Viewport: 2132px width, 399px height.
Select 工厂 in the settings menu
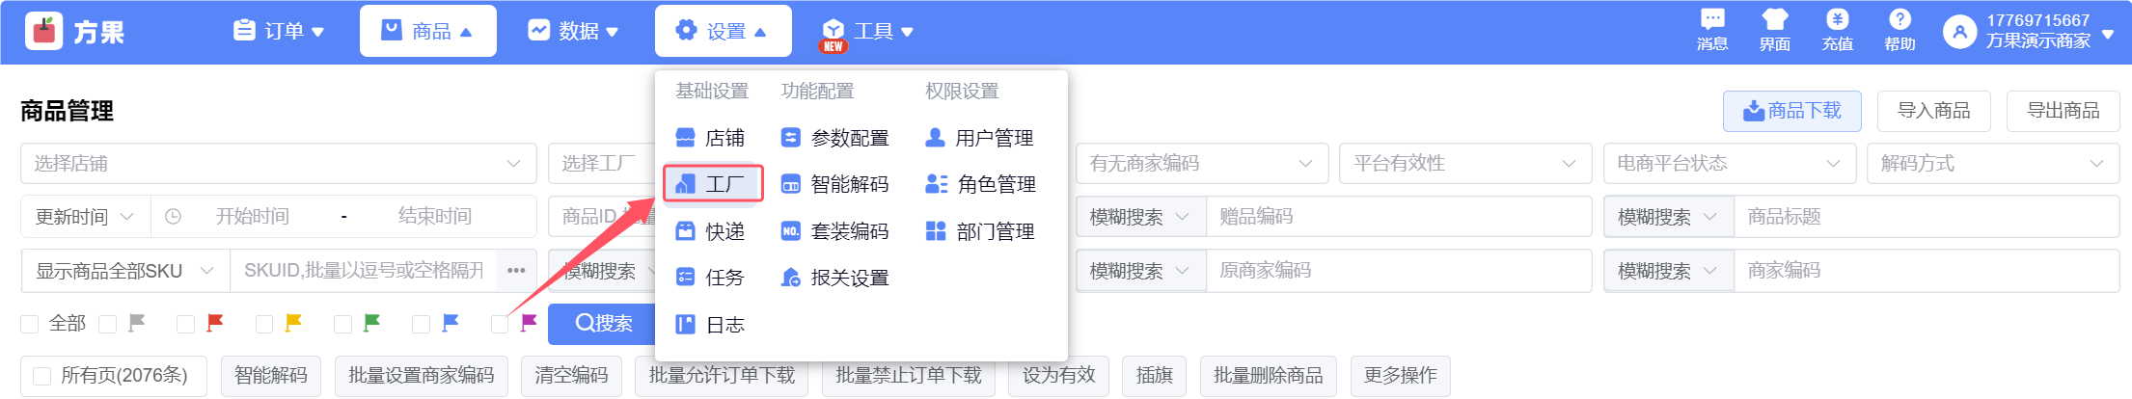713,184
